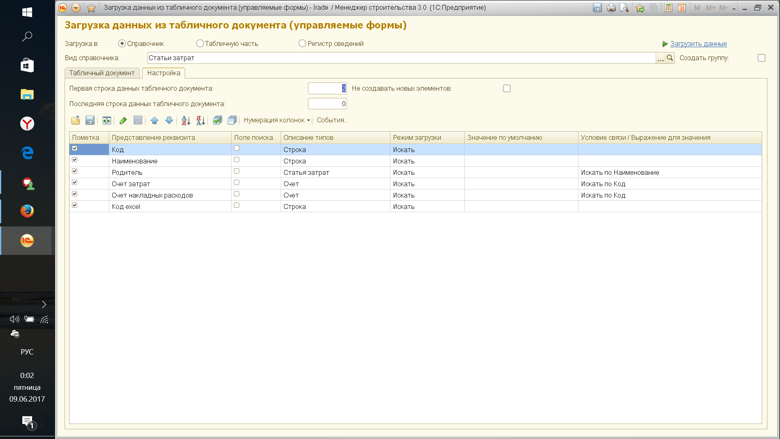Click the Представление реквизита column header

coord(170,137)
